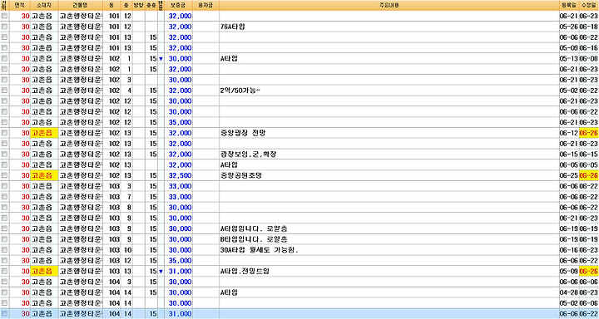Click the 32,500 deposit value
The height and width of the screenshot is (319, 599).
tap(181, 176)
